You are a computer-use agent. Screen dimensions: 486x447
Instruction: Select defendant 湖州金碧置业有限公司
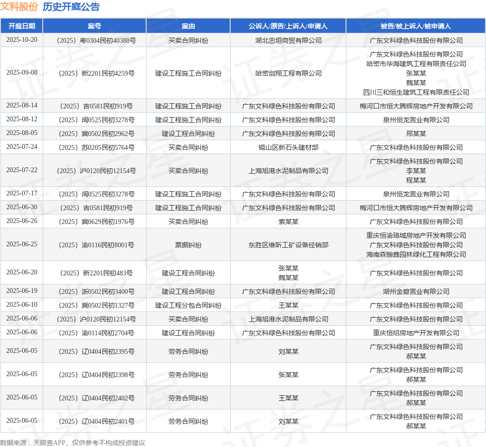(x=416, y=292)
